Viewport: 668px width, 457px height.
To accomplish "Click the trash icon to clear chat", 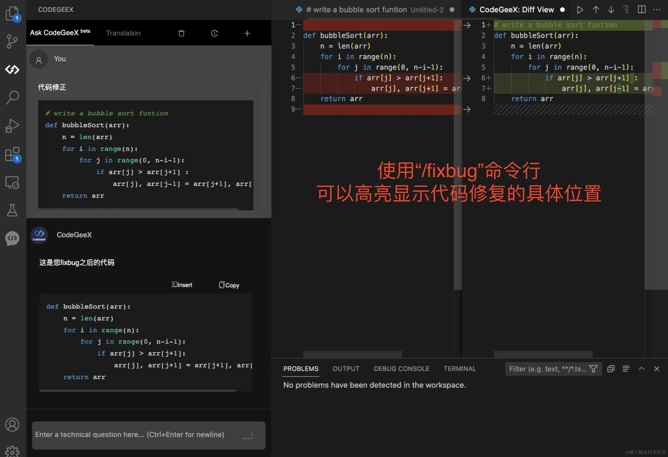I will click(x=181, y=33).
